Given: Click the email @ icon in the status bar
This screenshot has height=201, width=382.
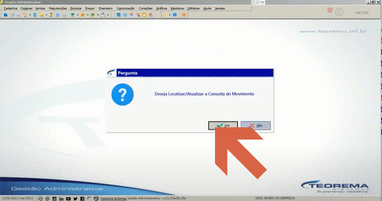Looking at the screenshot, I should point(47,199).
